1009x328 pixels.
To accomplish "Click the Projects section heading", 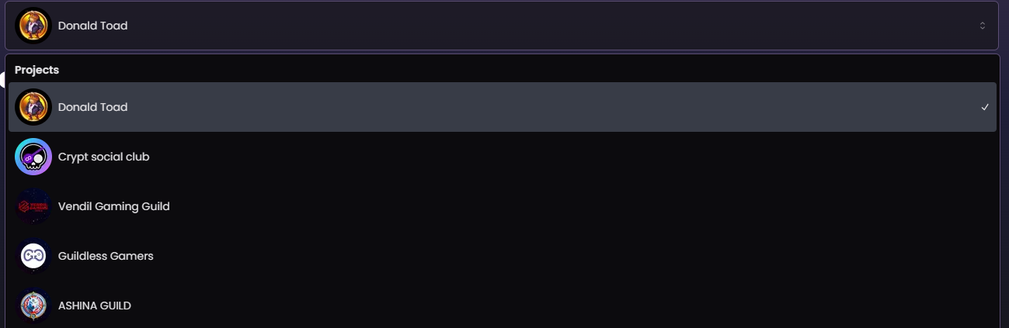I will (x=37, y=70).
